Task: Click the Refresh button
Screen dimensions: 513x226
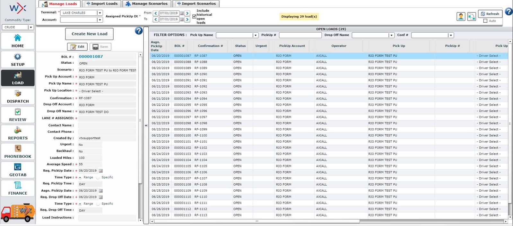Action: [490, 14]
